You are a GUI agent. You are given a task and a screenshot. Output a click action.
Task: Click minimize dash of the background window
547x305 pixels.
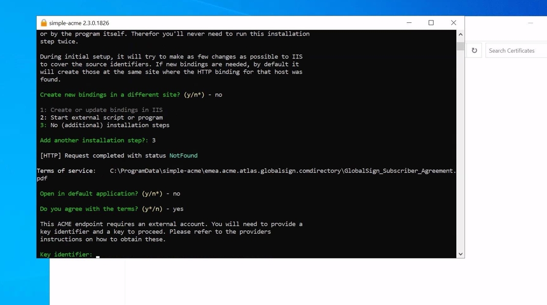530,23
